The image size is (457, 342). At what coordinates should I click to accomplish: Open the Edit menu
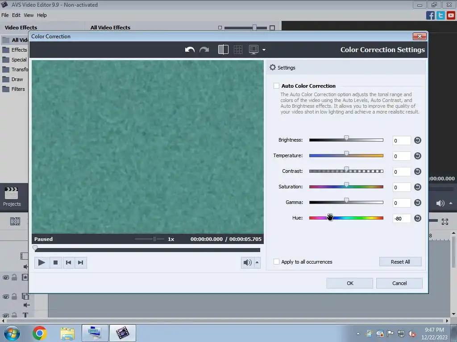[x=16, y=15]
